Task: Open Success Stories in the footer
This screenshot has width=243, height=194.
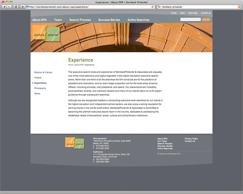Action: (x=165, y=146)
